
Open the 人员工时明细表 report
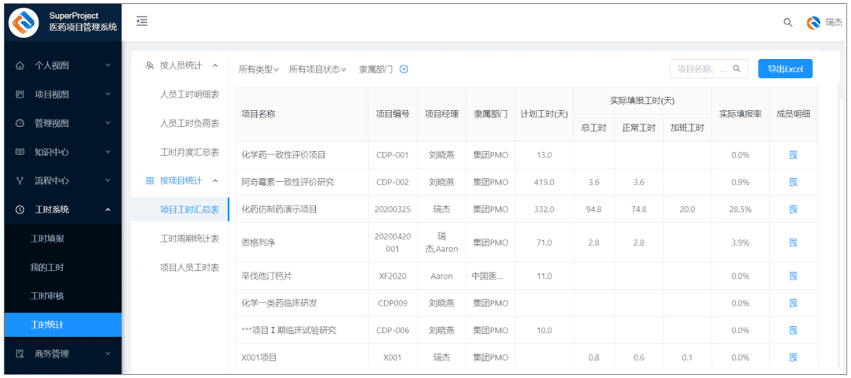point(189,94)
